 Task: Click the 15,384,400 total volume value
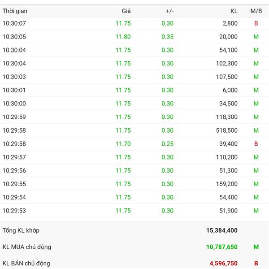pyautogui.click(x=222, y=230)
